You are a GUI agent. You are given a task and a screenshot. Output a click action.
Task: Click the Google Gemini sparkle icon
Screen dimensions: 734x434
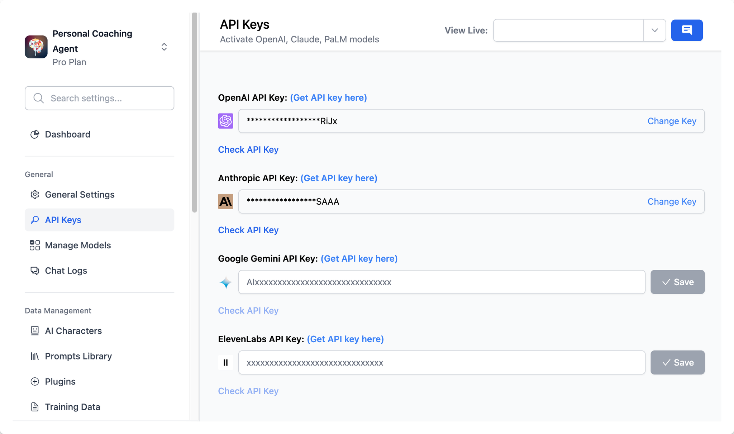225,282
